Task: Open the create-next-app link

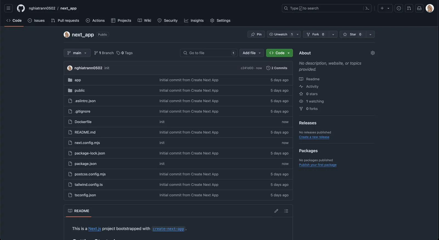Action: click(x=168, y=229)
